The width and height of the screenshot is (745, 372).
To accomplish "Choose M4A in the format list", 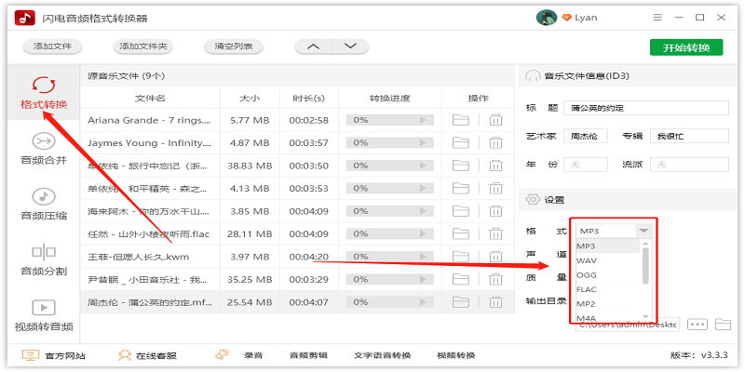I will click(x=608, y=317).
